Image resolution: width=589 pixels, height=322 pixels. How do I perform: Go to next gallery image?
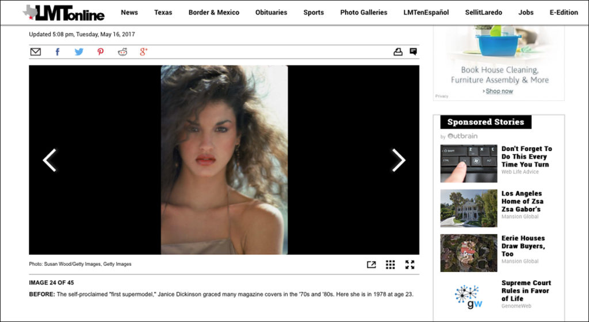pos(399,160)
